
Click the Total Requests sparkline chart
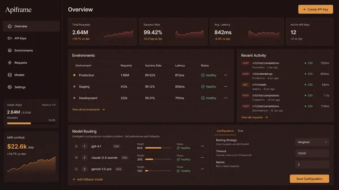(118, 34)
